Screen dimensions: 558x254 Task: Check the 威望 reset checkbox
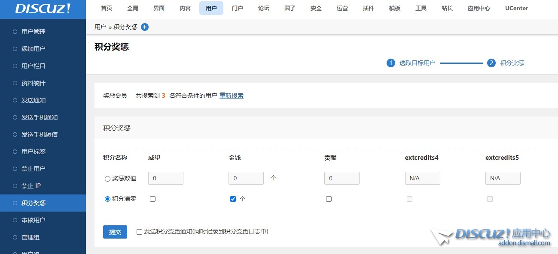click(x=152, y=199)
